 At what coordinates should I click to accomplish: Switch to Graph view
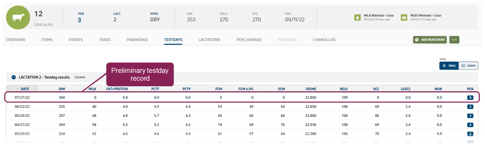(x=468, y=66)
